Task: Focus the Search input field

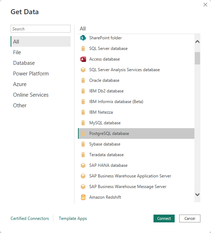Action: [41, 29]
